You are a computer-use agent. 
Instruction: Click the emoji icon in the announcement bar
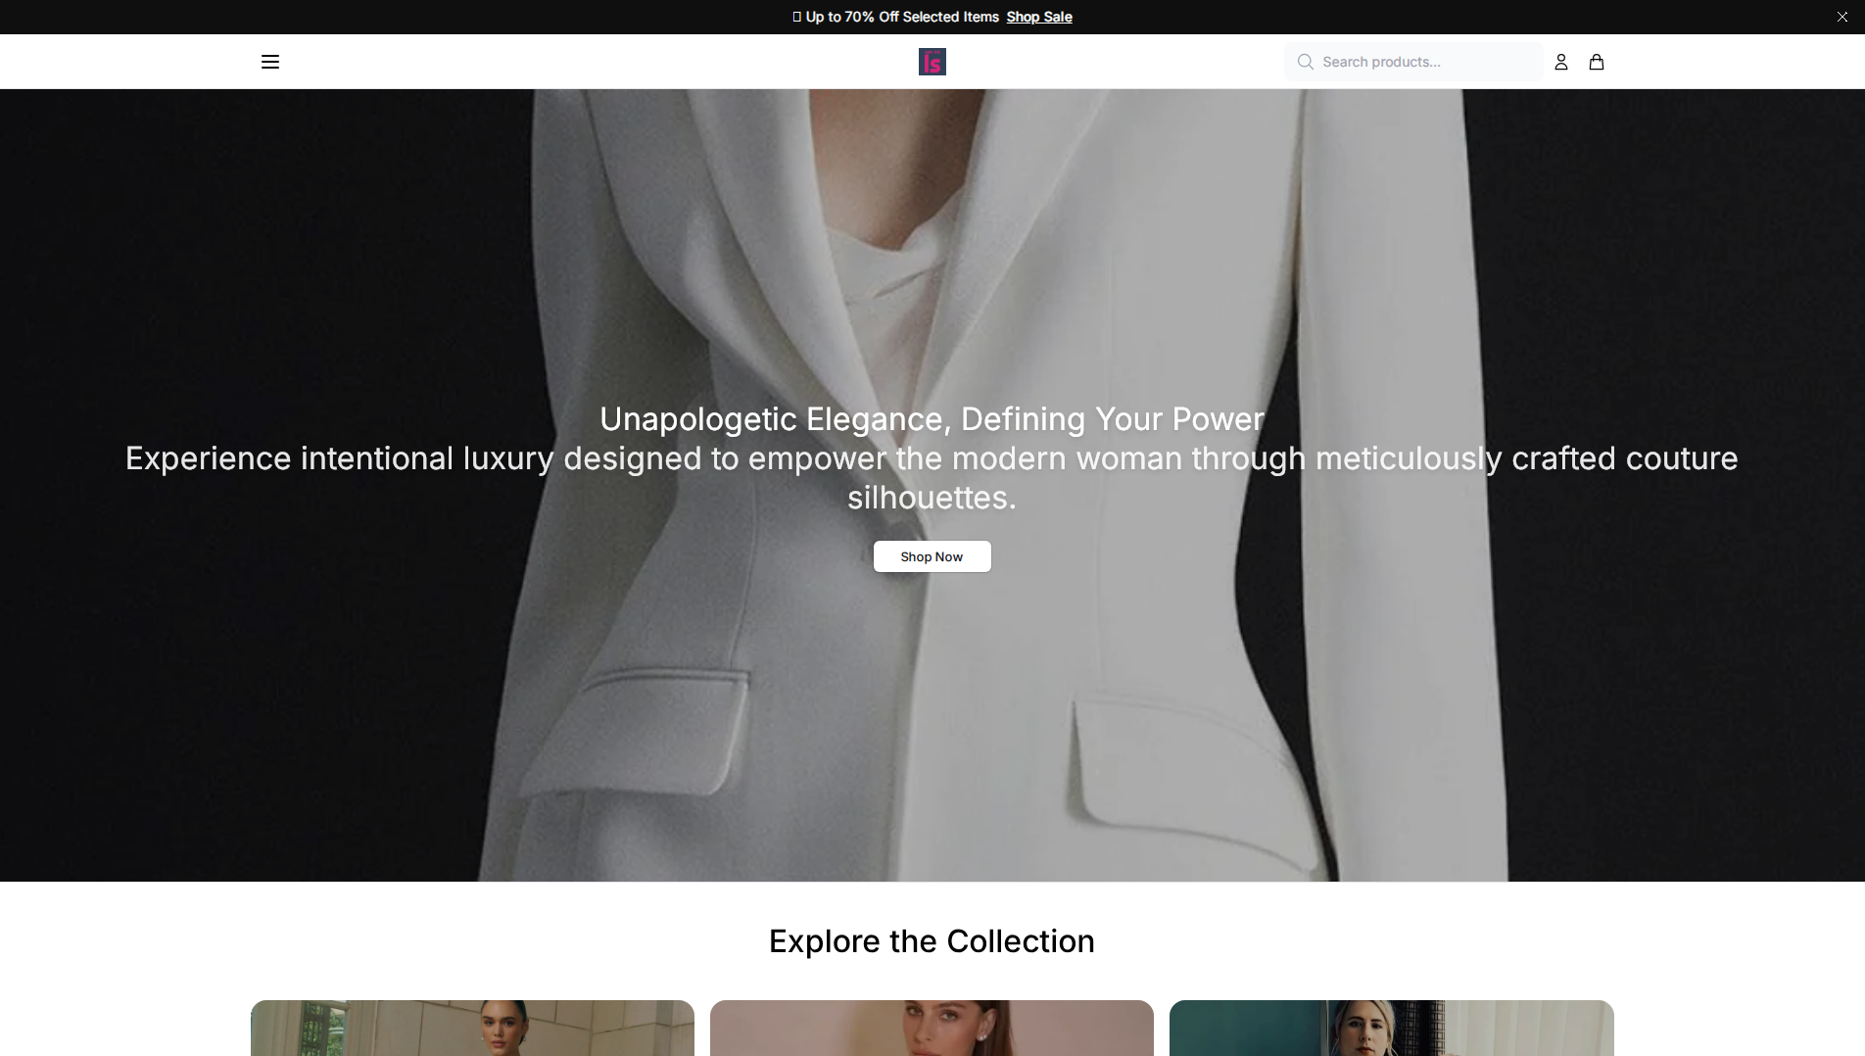pos(796,17)
